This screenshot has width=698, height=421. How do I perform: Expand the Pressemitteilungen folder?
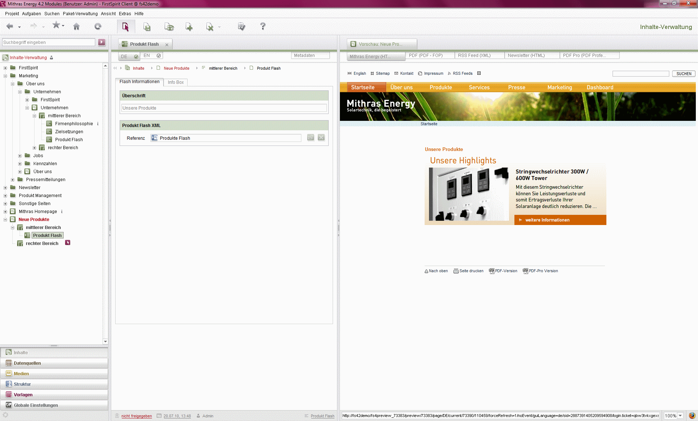[x=13, y=180]
